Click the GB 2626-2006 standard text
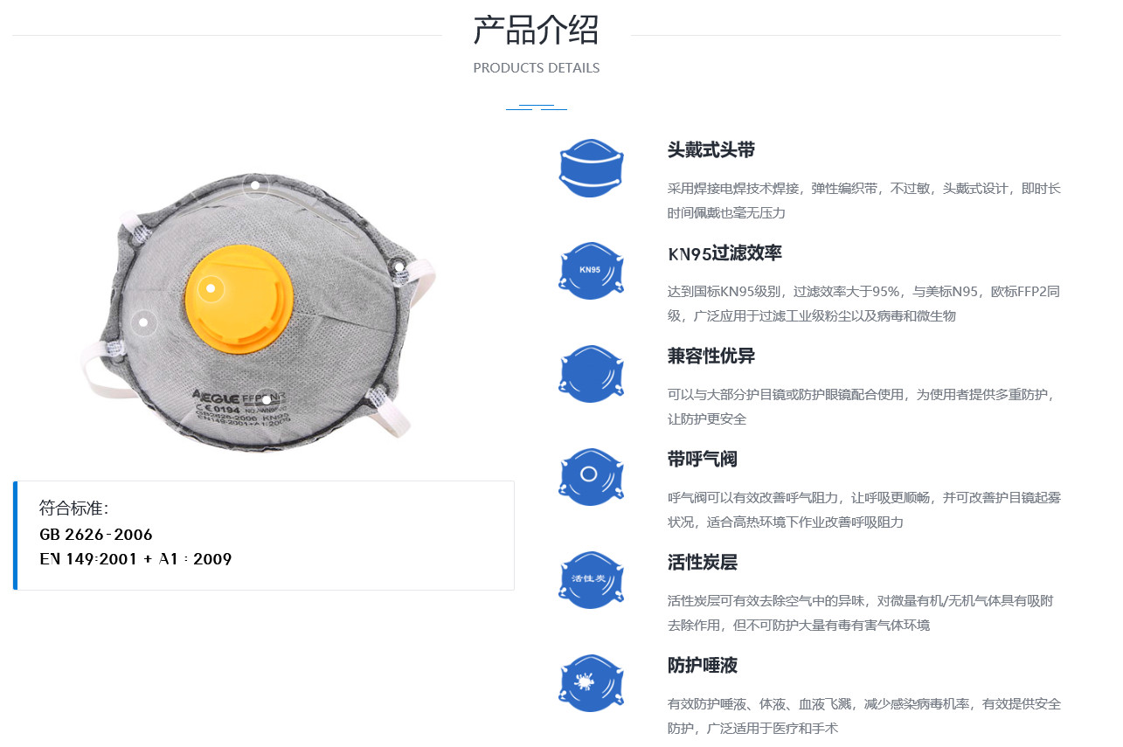This screenshot has height=747, width=1123. click(96, 535)
